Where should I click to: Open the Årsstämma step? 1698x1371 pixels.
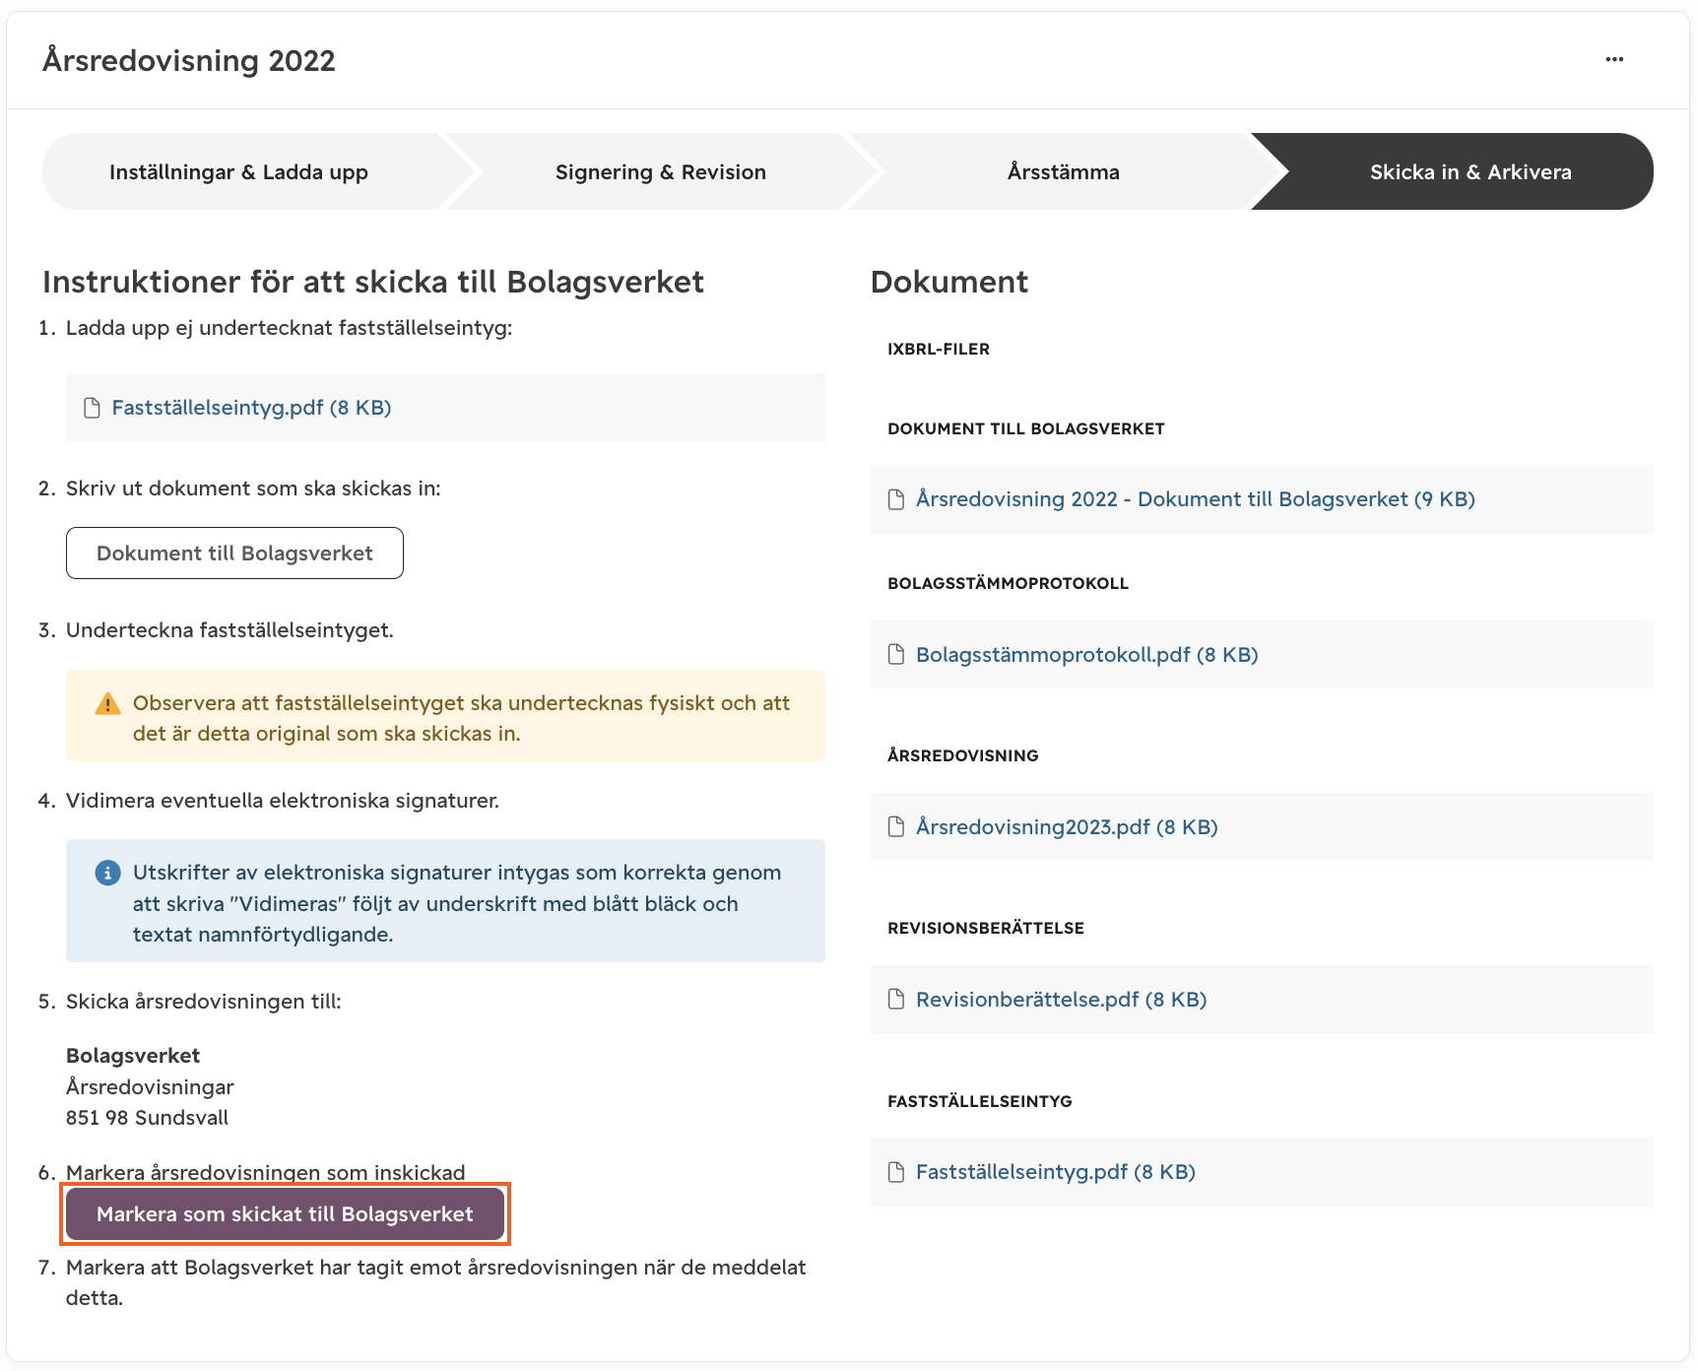click(1063, 171)
